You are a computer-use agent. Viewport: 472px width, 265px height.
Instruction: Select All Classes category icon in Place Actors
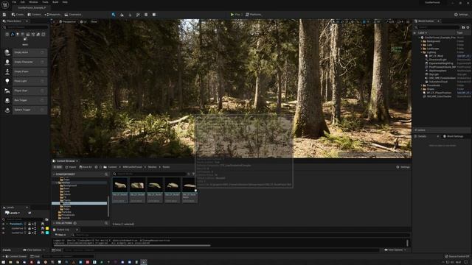click(44, 35)
